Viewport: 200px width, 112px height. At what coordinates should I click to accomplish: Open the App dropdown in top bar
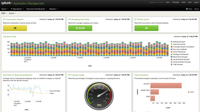point(168,2)
